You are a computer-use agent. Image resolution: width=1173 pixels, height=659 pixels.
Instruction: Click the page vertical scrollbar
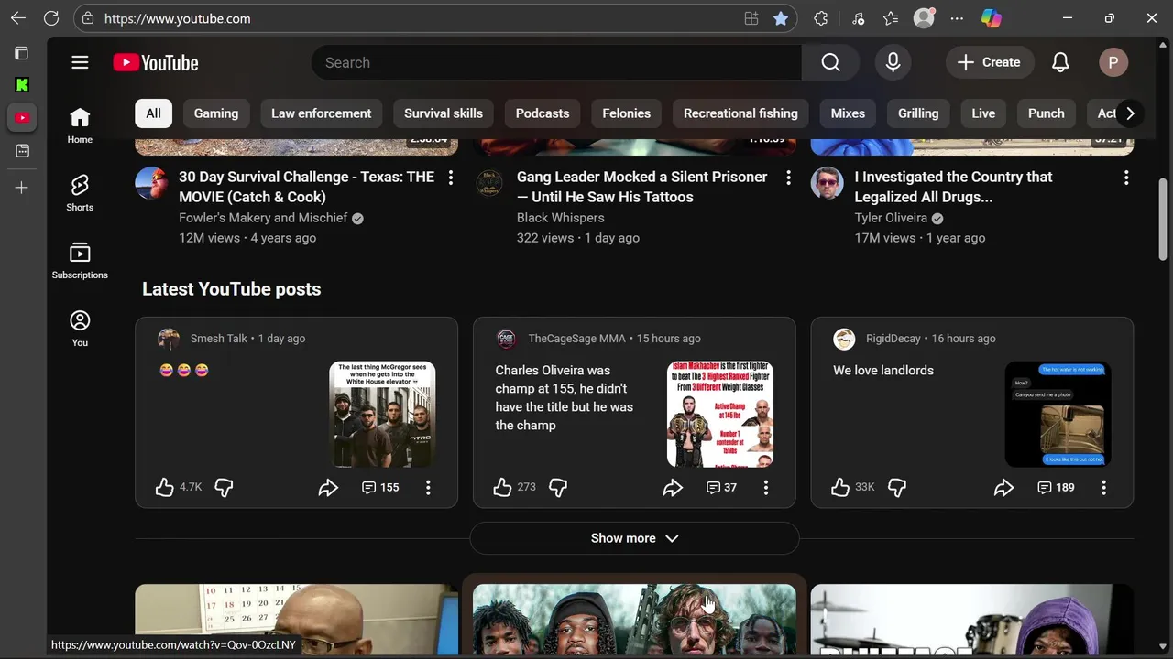[x=1163, y=221]
